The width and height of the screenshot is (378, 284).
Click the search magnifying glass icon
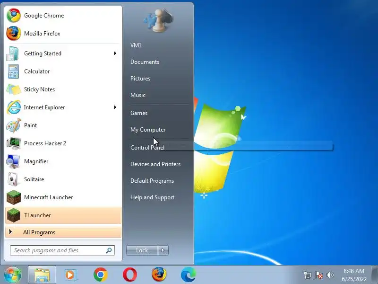pos(109,250)
